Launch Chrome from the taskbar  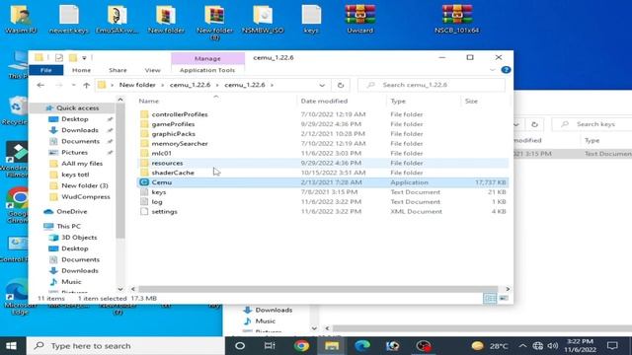coord(301,346)
